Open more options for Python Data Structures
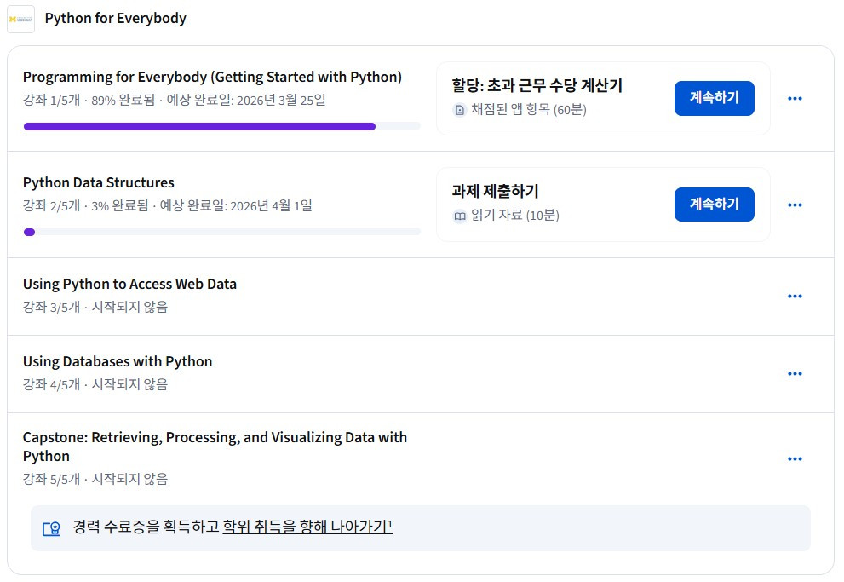Screen dimensions: 844x582 795,205
